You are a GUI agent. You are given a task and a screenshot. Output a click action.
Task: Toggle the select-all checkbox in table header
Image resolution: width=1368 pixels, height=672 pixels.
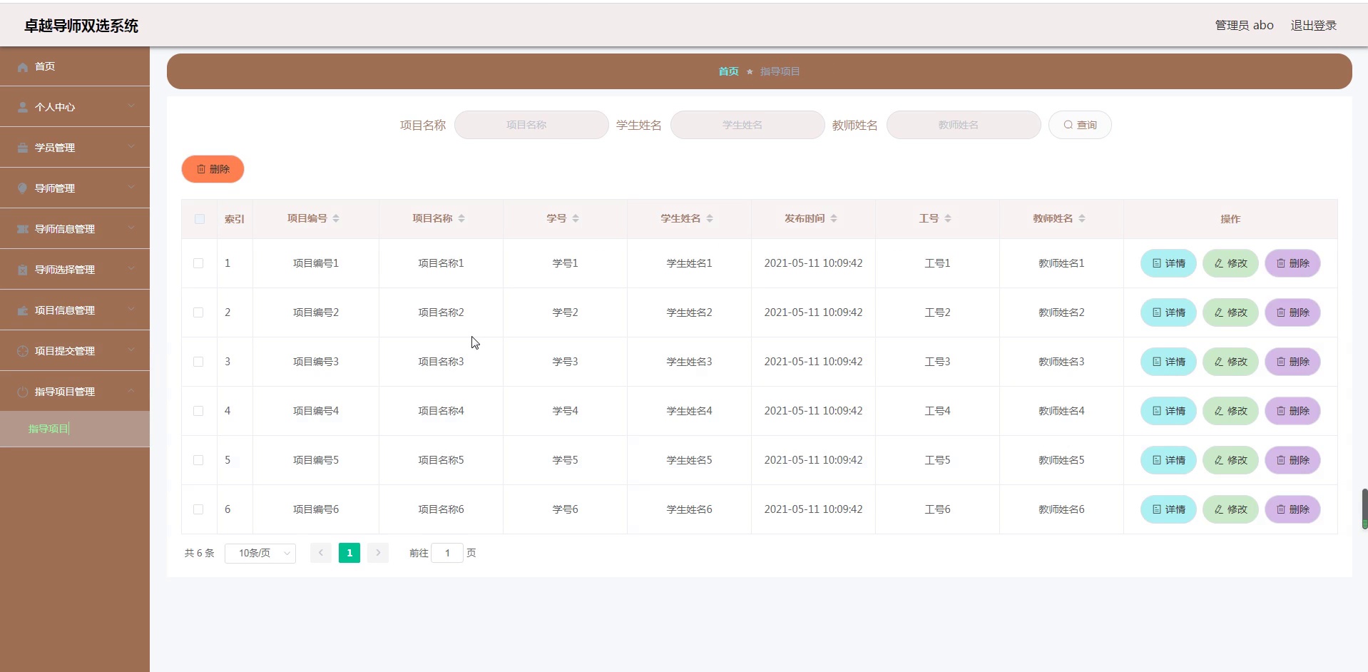(200, 219)
